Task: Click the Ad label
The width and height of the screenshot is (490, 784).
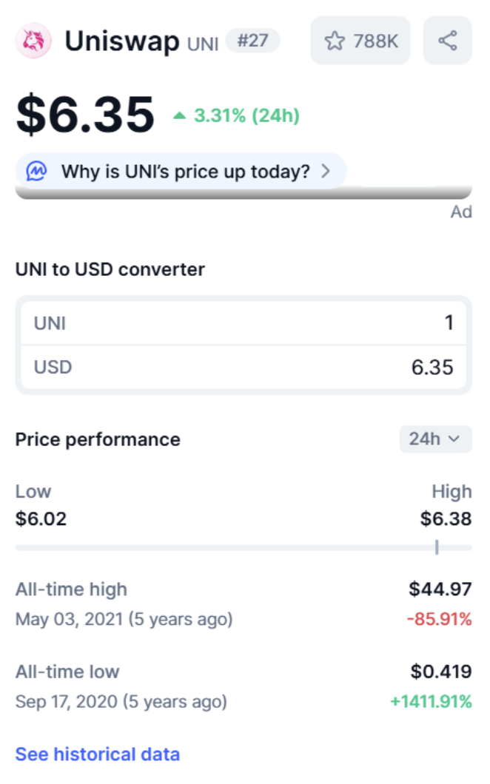Action: click(461, 212)
